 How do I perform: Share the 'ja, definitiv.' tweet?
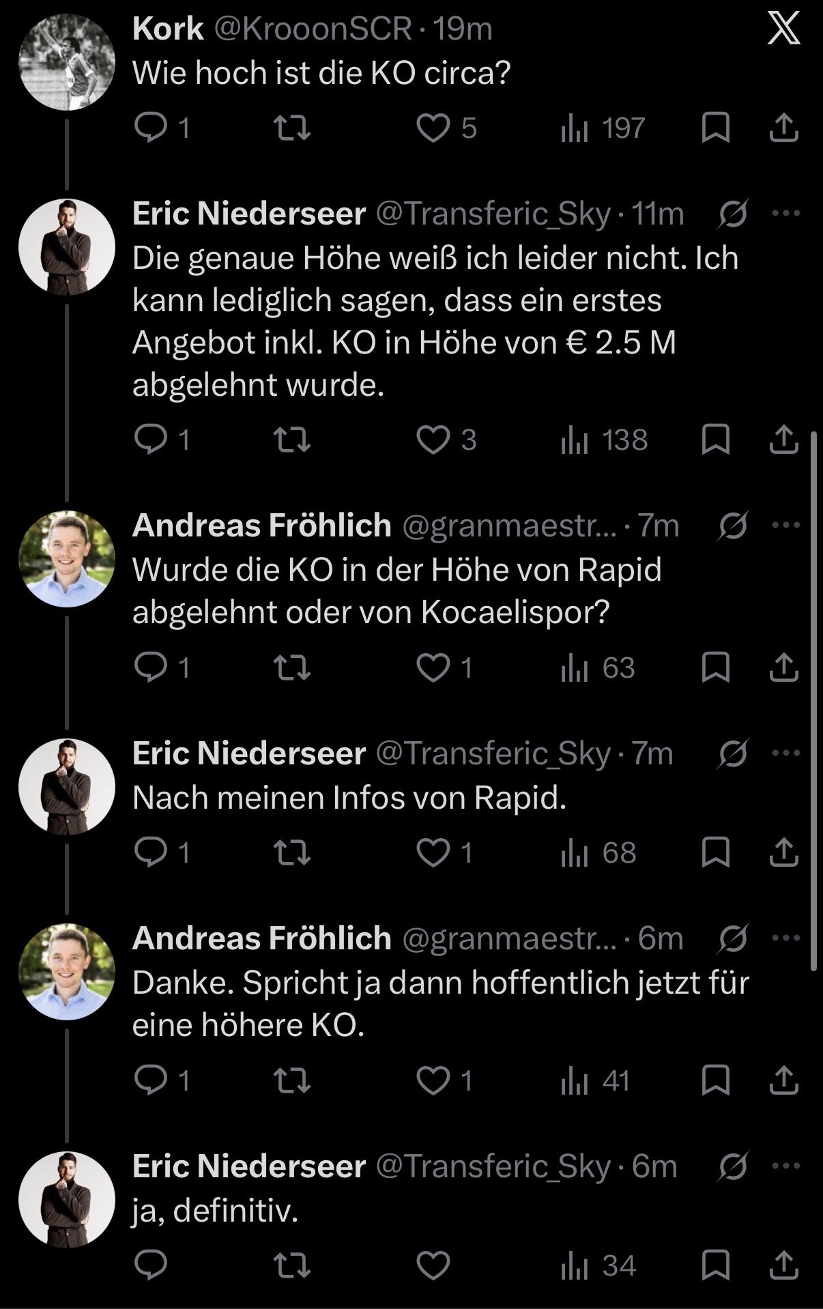click(784, 1266)
